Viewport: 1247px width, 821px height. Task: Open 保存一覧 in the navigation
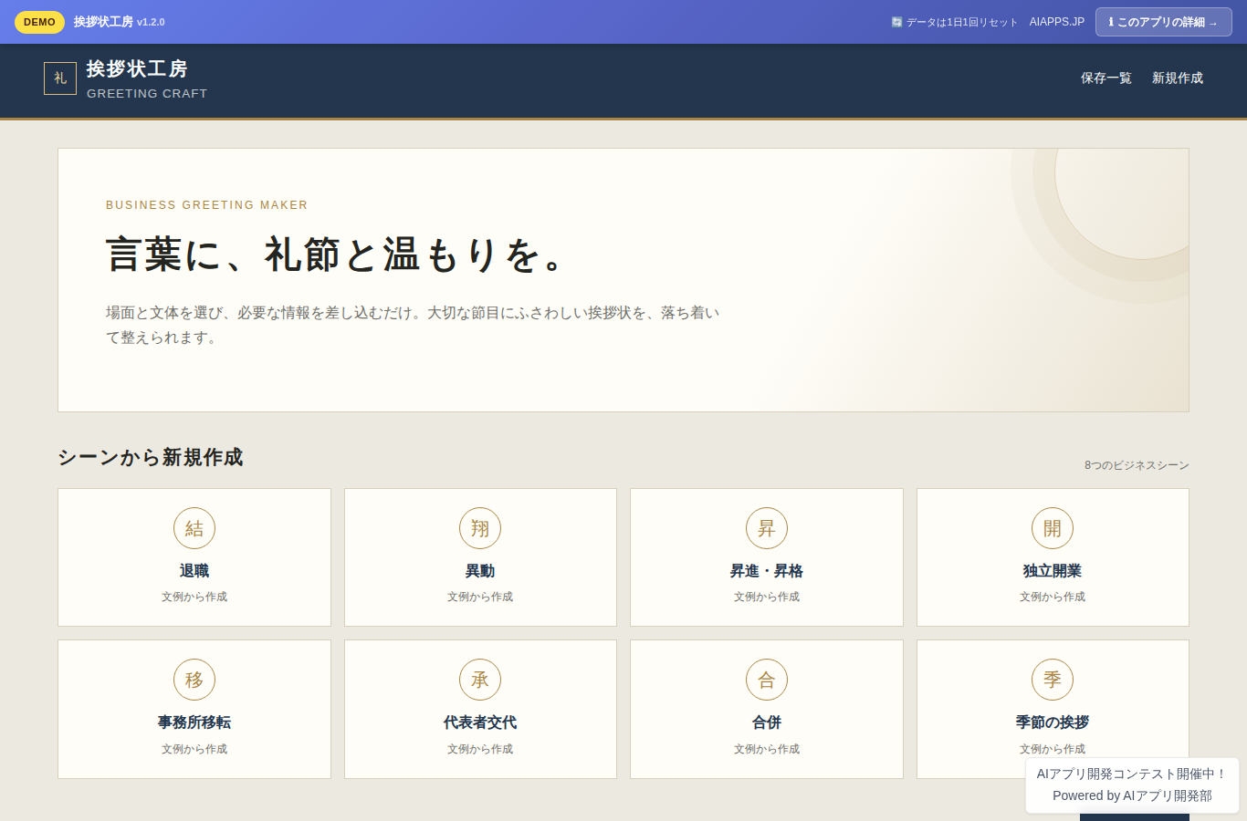(x=1106, y=78)
